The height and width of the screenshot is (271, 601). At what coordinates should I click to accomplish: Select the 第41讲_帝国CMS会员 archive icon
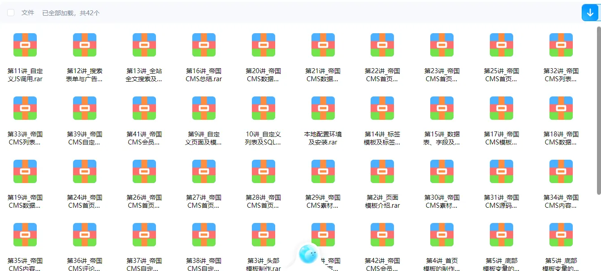point(144,108)
